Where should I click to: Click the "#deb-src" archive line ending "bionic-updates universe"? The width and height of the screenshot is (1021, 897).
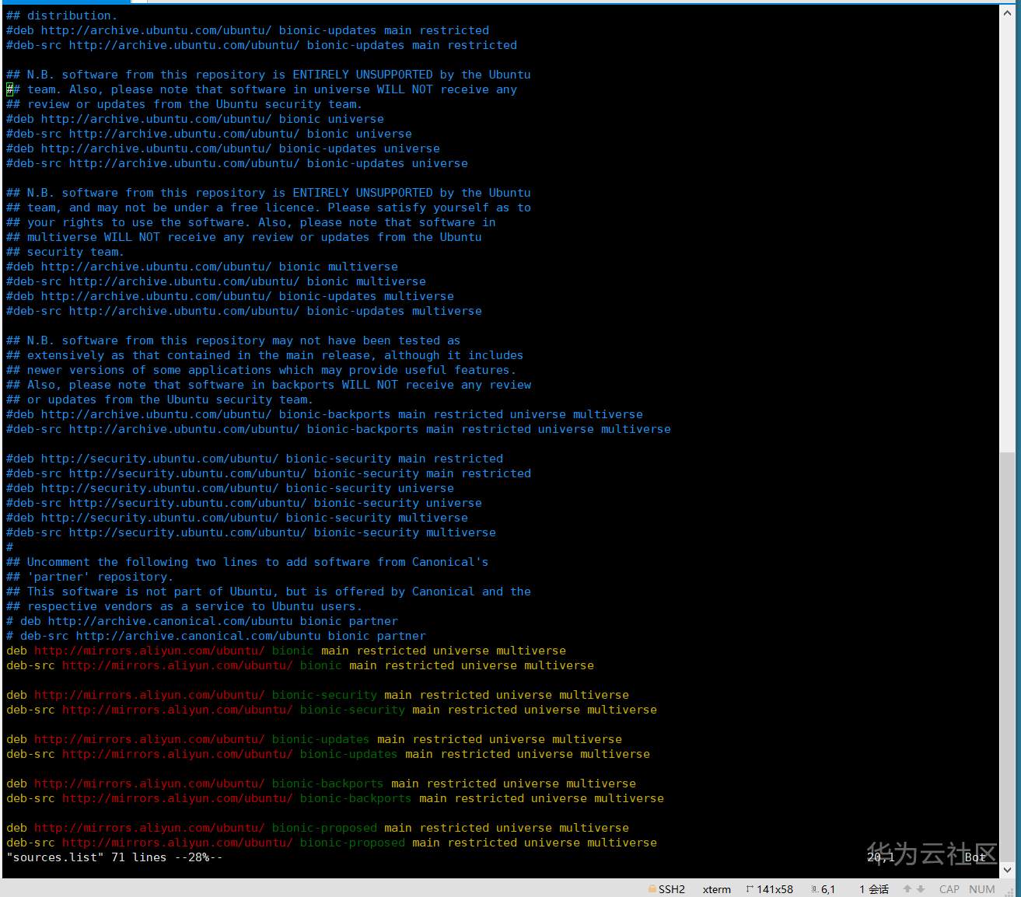click(x=237, y=163)
